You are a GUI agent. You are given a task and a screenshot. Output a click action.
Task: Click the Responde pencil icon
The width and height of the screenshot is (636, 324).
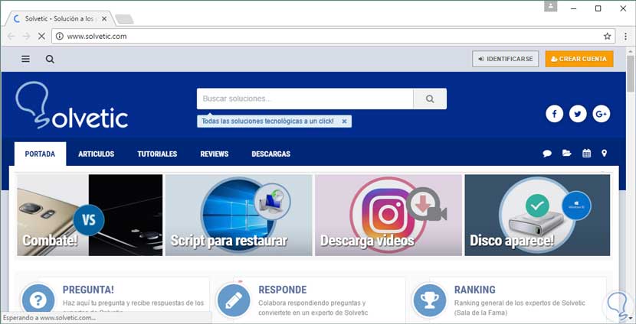234,300
